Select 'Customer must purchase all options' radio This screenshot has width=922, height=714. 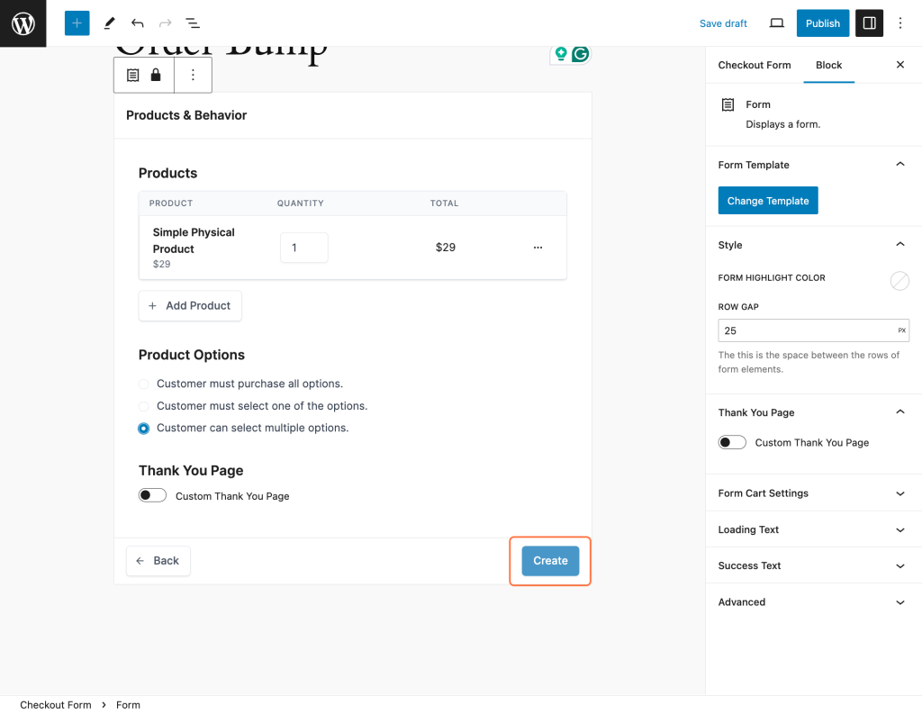144,384
